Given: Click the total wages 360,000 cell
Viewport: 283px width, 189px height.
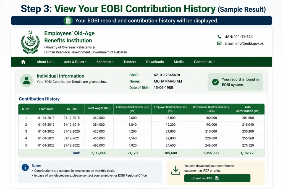Looking at the screenshot, I should (x=99, y=118).
